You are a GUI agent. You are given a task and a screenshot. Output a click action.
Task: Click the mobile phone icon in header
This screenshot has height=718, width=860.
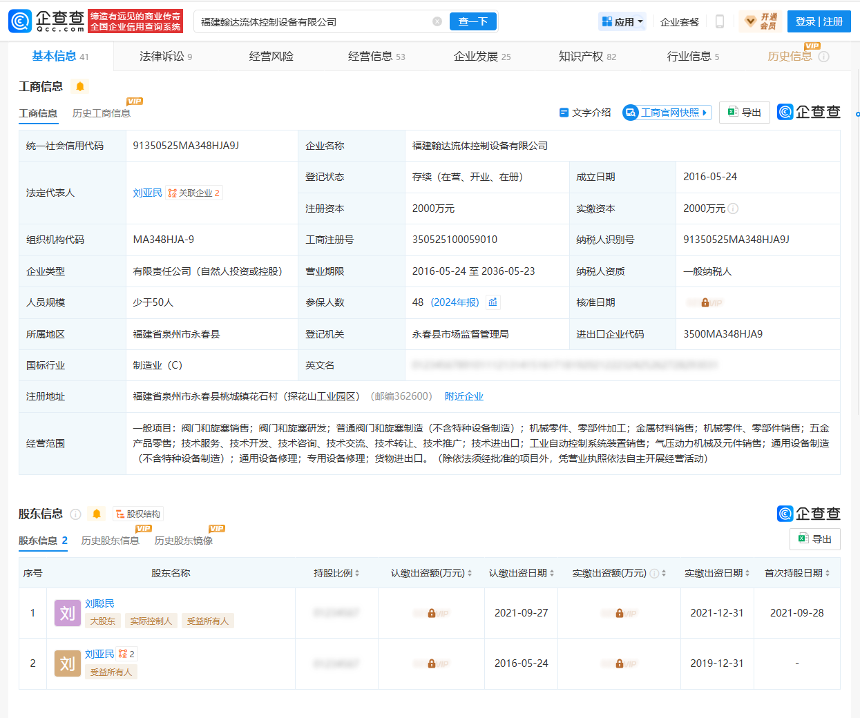tap(719, 21)
